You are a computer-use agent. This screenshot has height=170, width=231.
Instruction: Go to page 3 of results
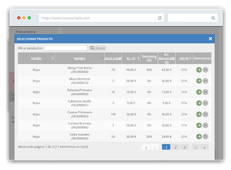coord(184,147)
